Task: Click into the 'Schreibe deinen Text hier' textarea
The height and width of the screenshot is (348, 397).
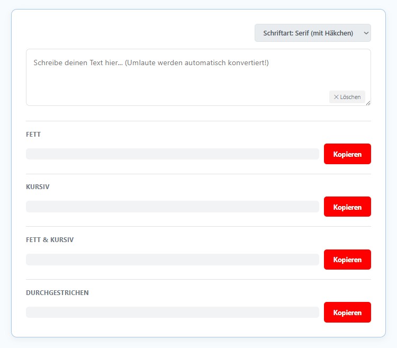Action: (x=198, y=77)
